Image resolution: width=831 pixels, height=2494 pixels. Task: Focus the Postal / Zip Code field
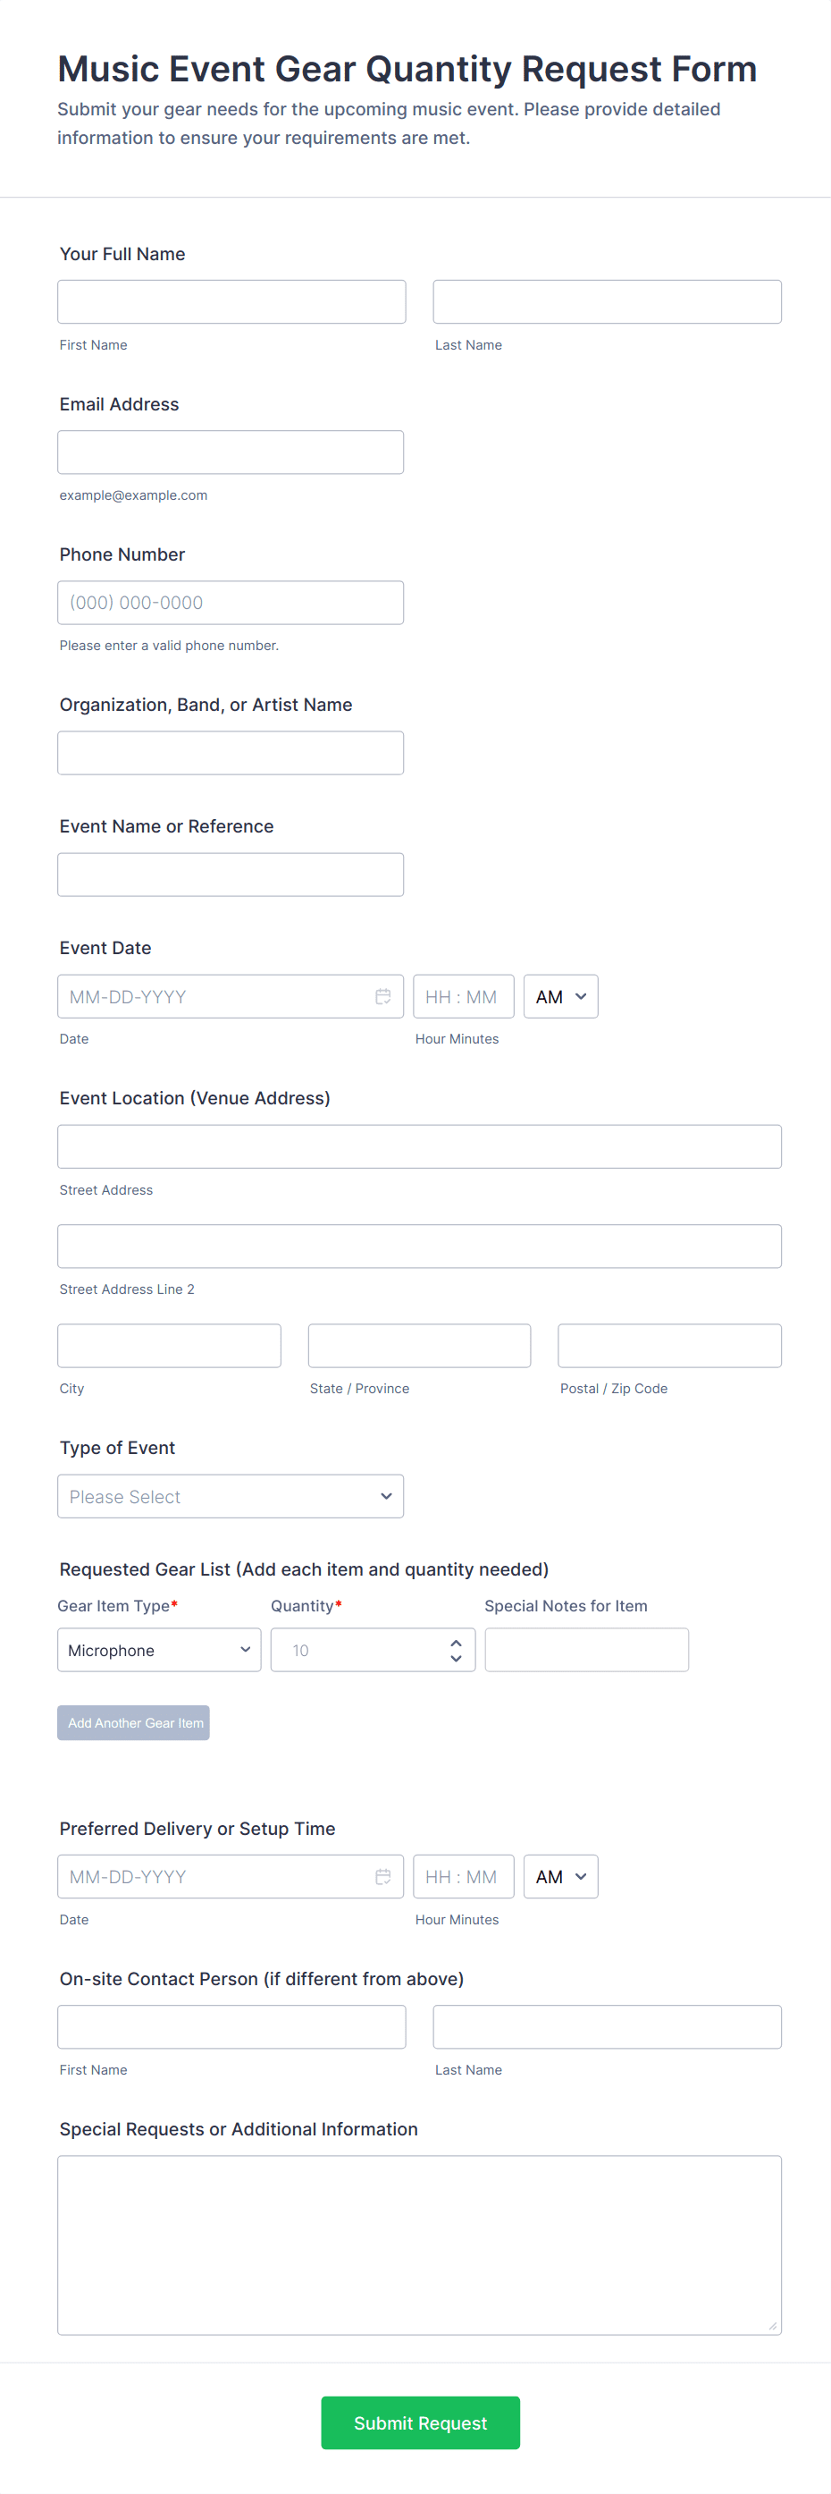668,1346
